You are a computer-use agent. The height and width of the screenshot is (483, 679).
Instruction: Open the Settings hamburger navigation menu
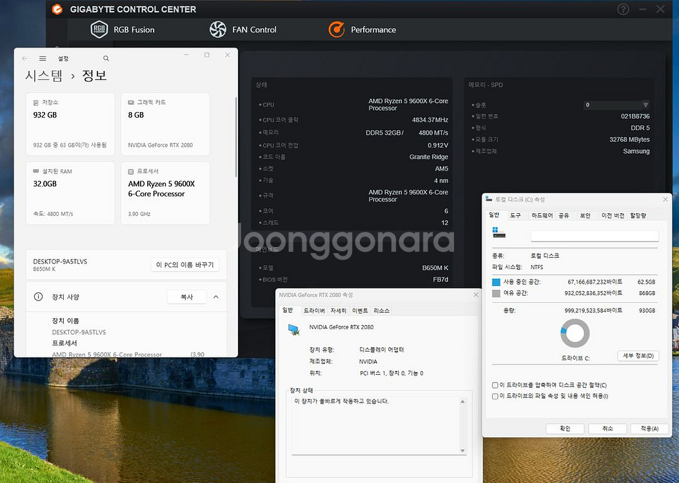(43, 59)
